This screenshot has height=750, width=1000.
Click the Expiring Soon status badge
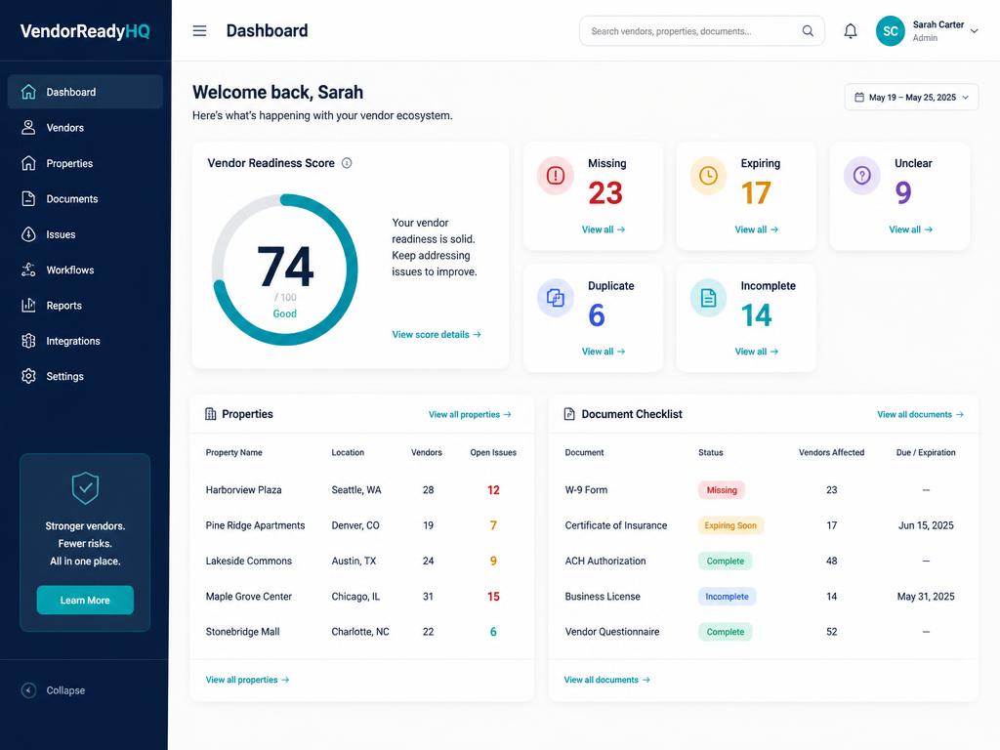(730, 525)
